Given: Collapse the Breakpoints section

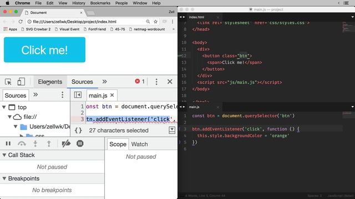Looking at the screenshot, I should (x=4, y=179).
